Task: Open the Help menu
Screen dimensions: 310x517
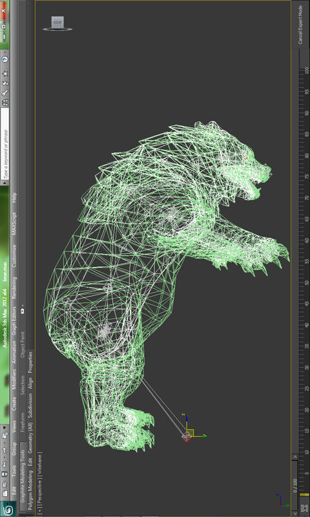Action: pos(14,198)
